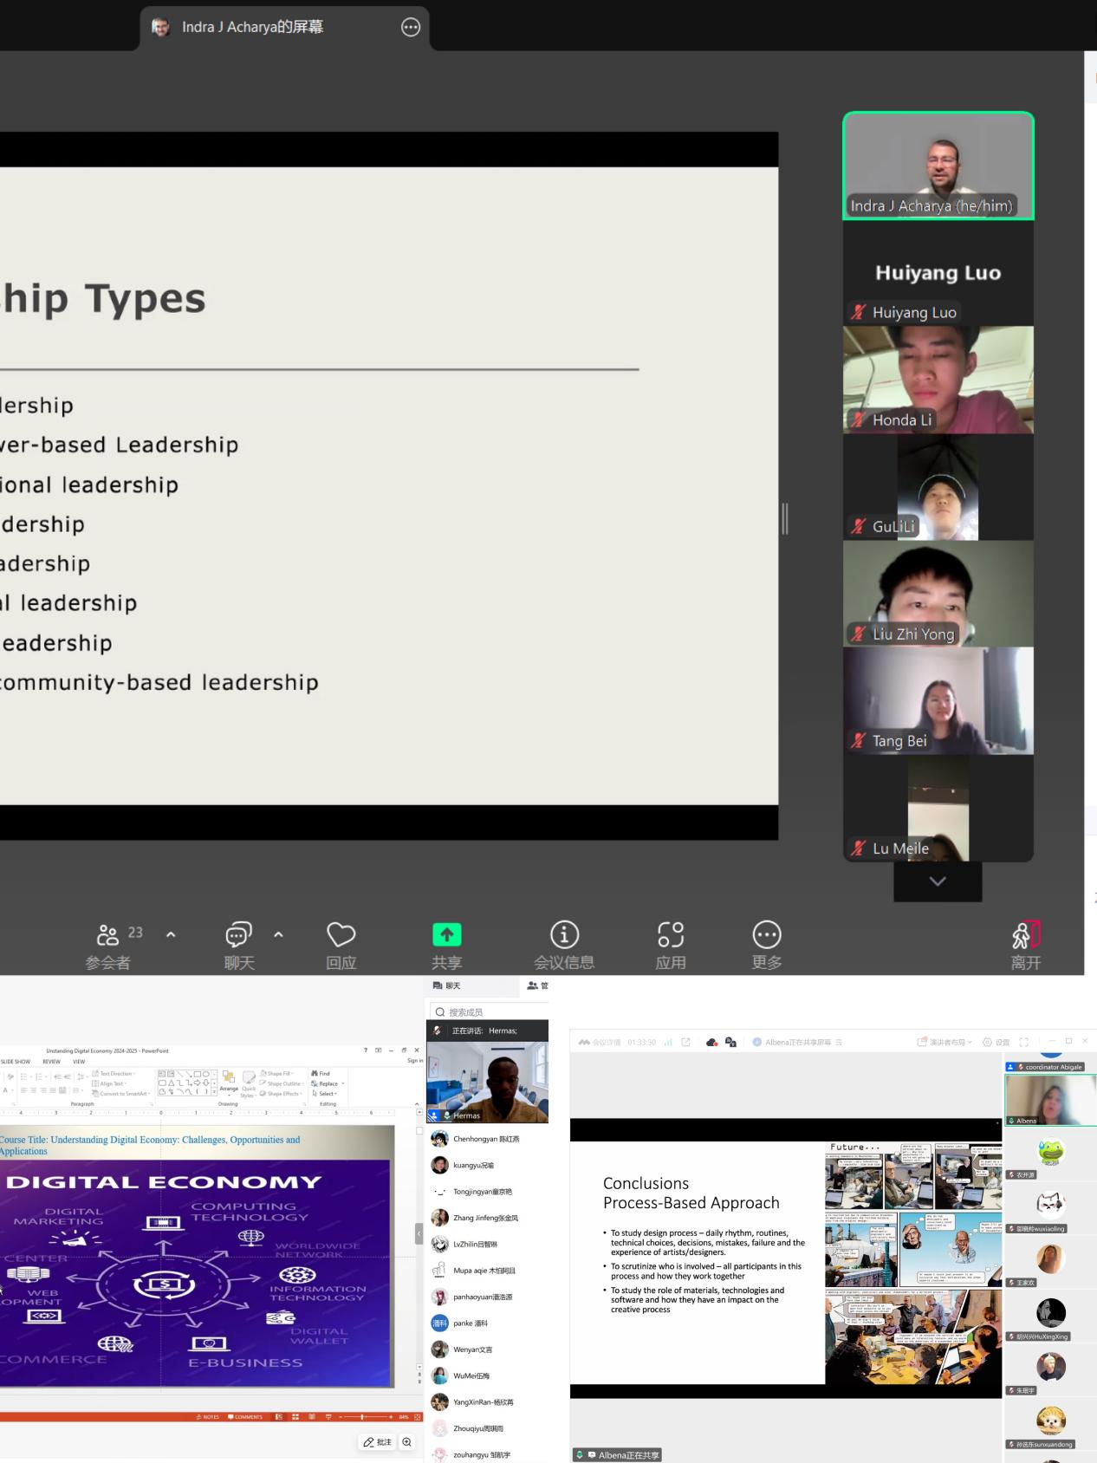Click the Replace button in Editing group

point(328,1083)
